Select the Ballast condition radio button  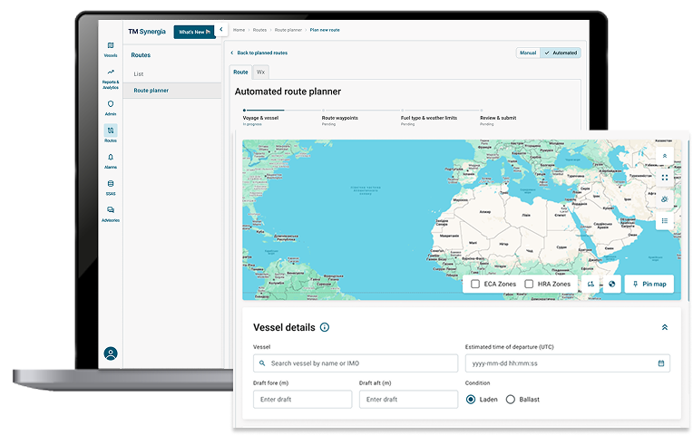coord(511,399)
